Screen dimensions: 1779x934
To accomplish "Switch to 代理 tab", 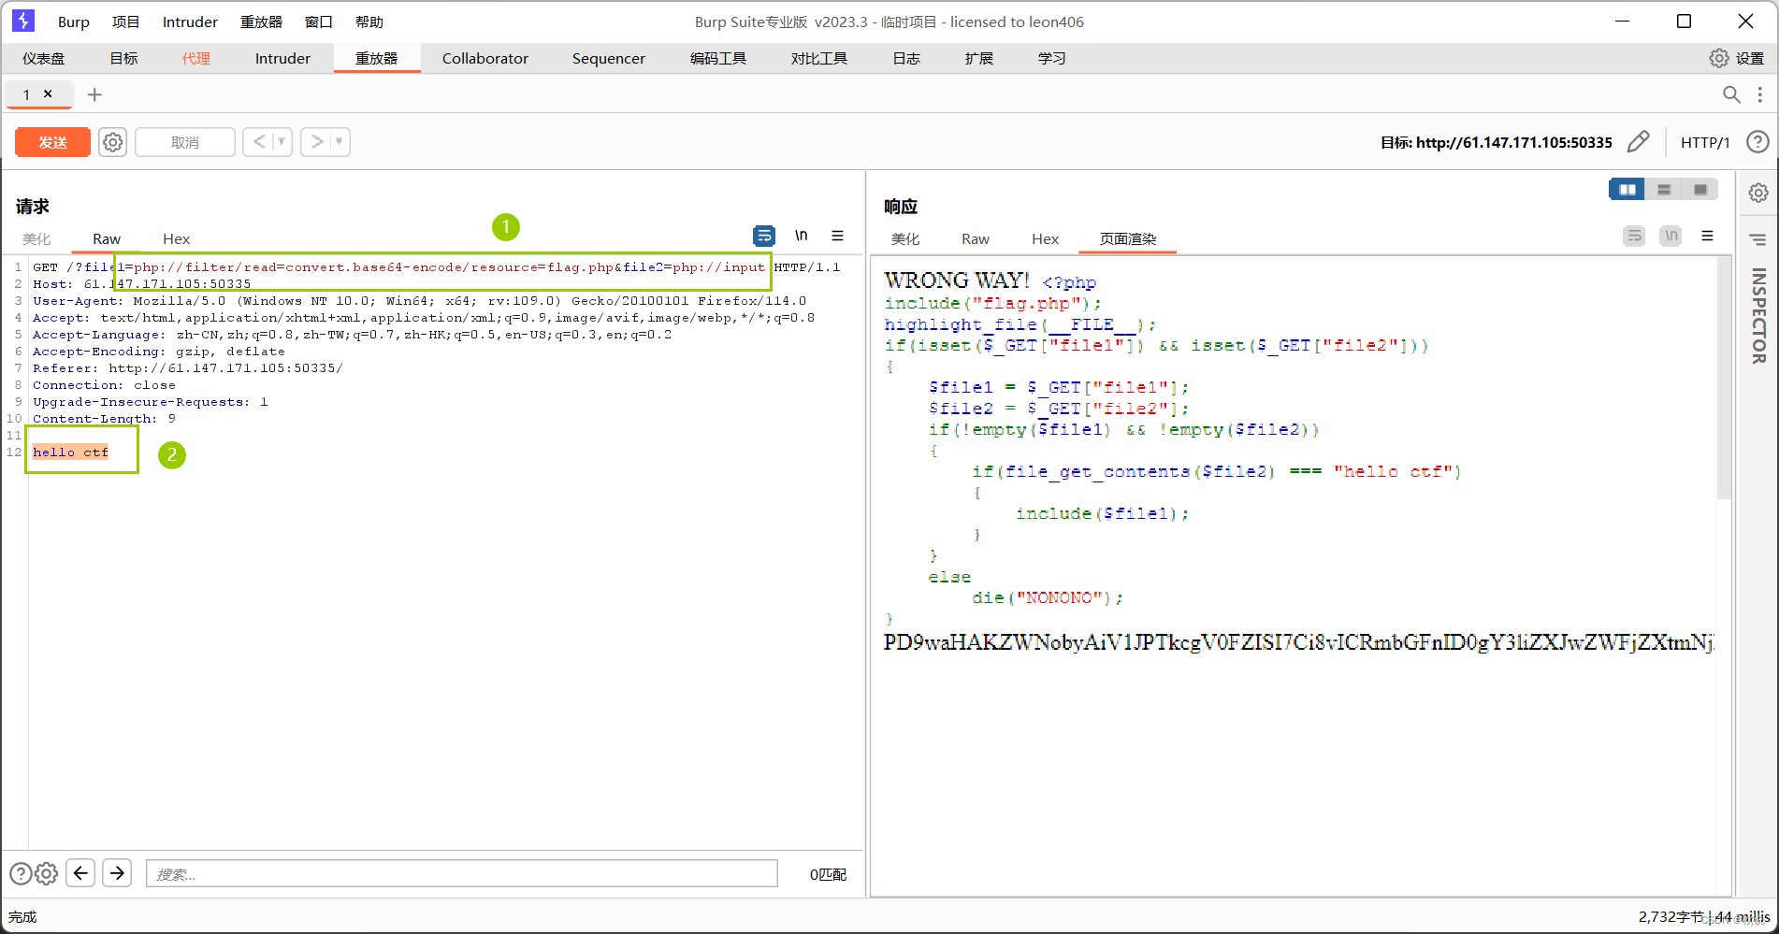I will [196, 58].
